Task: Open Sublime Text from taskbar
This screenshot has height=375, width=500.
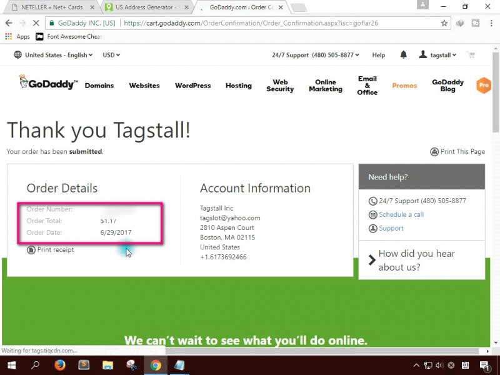Action: coord(84,366)
